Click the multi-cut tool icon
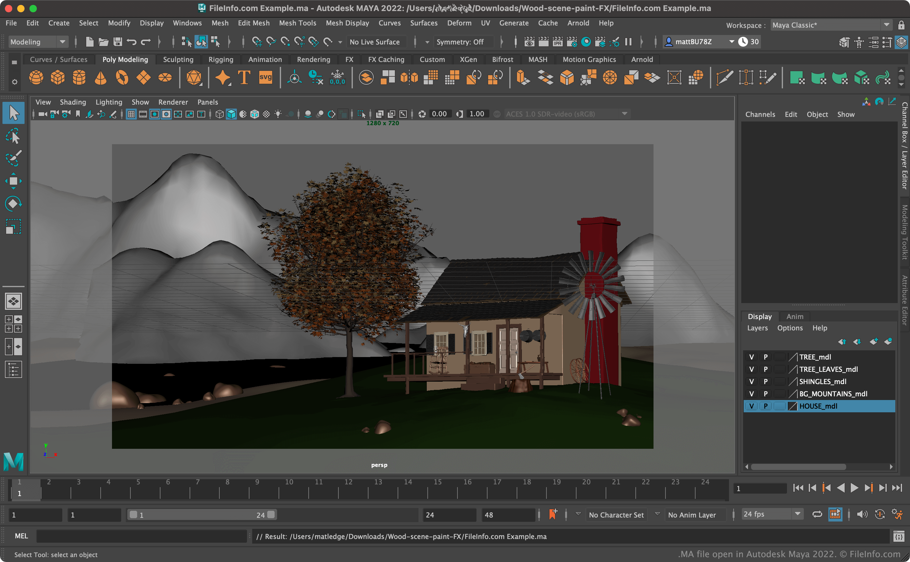Viewport: 910px width, 562px height. coord(724,77)
